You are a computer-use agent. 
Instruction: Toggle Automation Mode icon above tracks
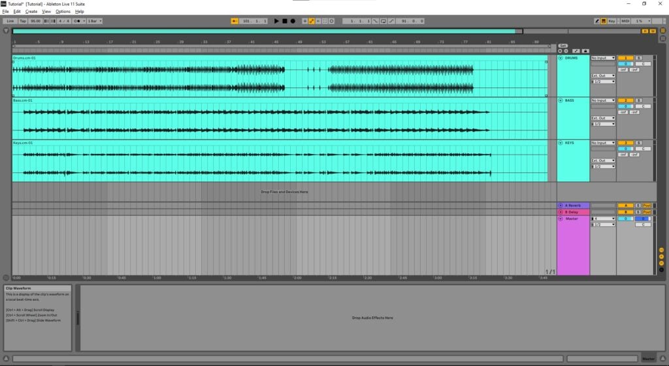tap(576, 51)
